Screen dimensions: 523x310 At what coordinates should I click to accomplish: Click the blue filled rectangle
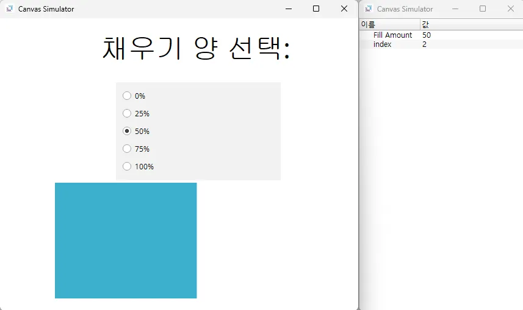click(126, 241)
